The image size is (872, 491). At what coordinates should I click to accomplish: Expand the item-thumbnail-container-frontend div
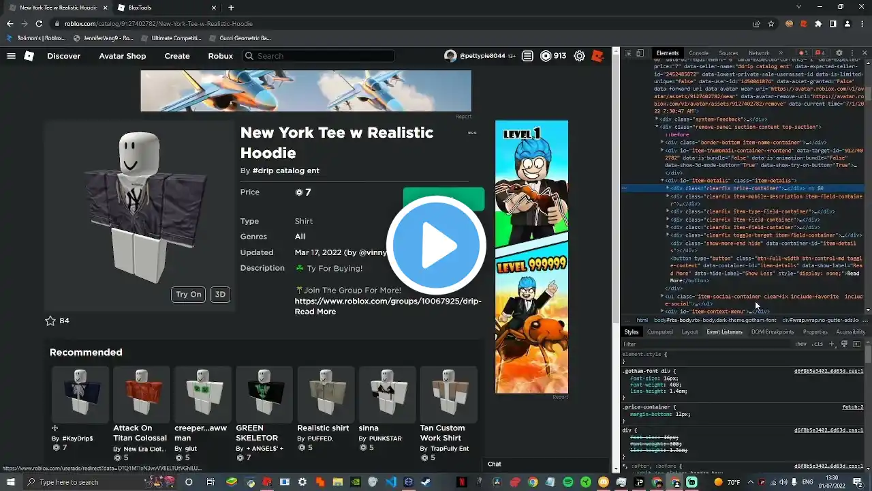tap(662, 150)
